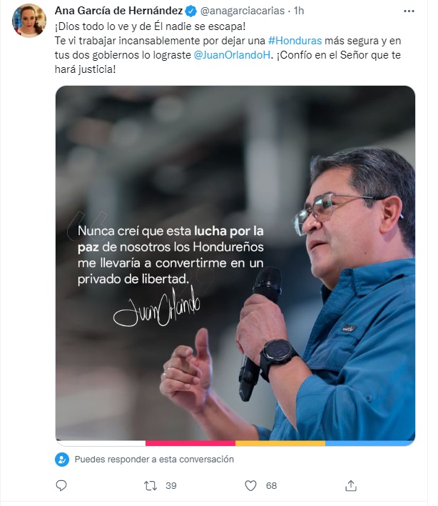This screenshot has height=506, width=438.
Task: Click the pink color stripe under photo
Action: pos(190,443)
